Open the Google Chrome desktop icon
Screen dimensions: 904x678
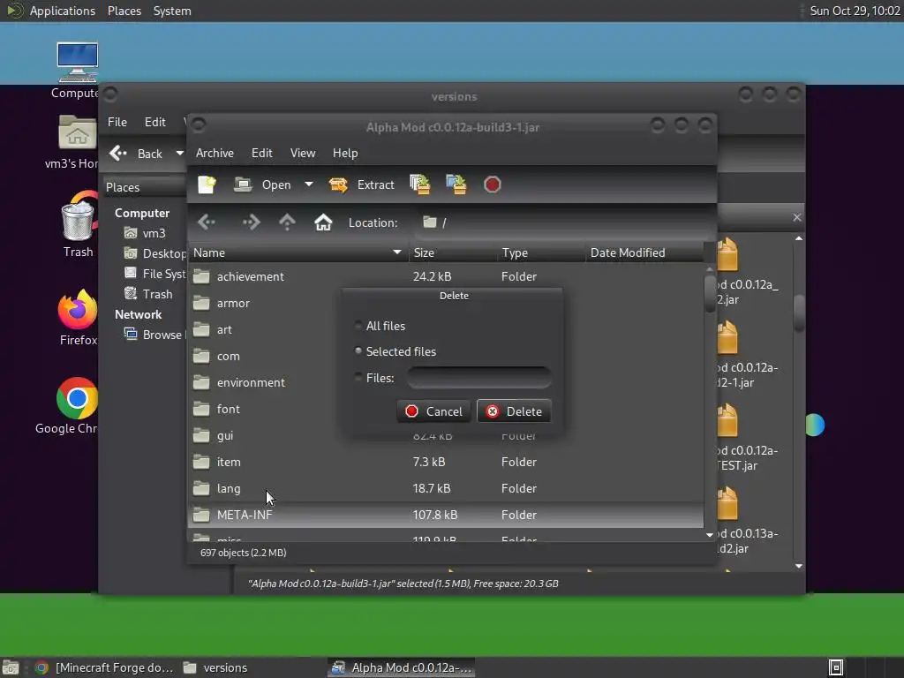tap(78, 398)
